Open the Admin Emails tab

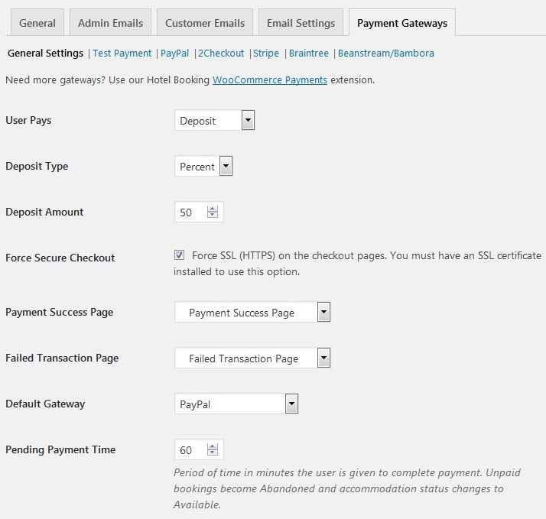(110, 23)
